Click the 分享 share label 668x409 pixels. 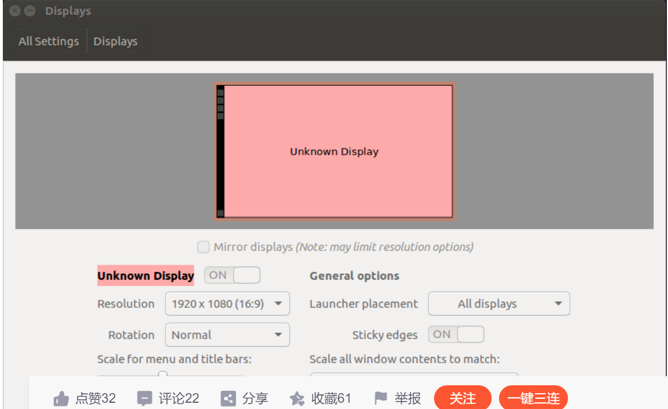point(255,398)
